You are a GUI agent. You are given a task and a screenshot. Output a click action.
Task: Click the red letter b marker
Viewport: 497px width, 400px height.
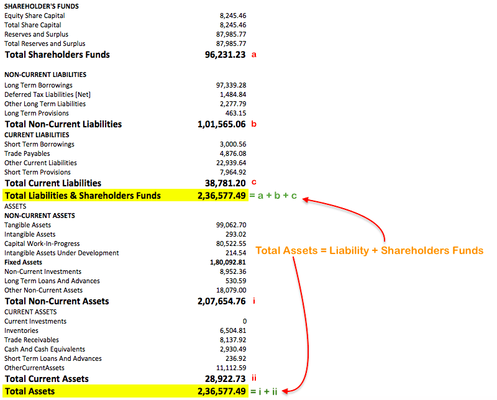point(253,124)
